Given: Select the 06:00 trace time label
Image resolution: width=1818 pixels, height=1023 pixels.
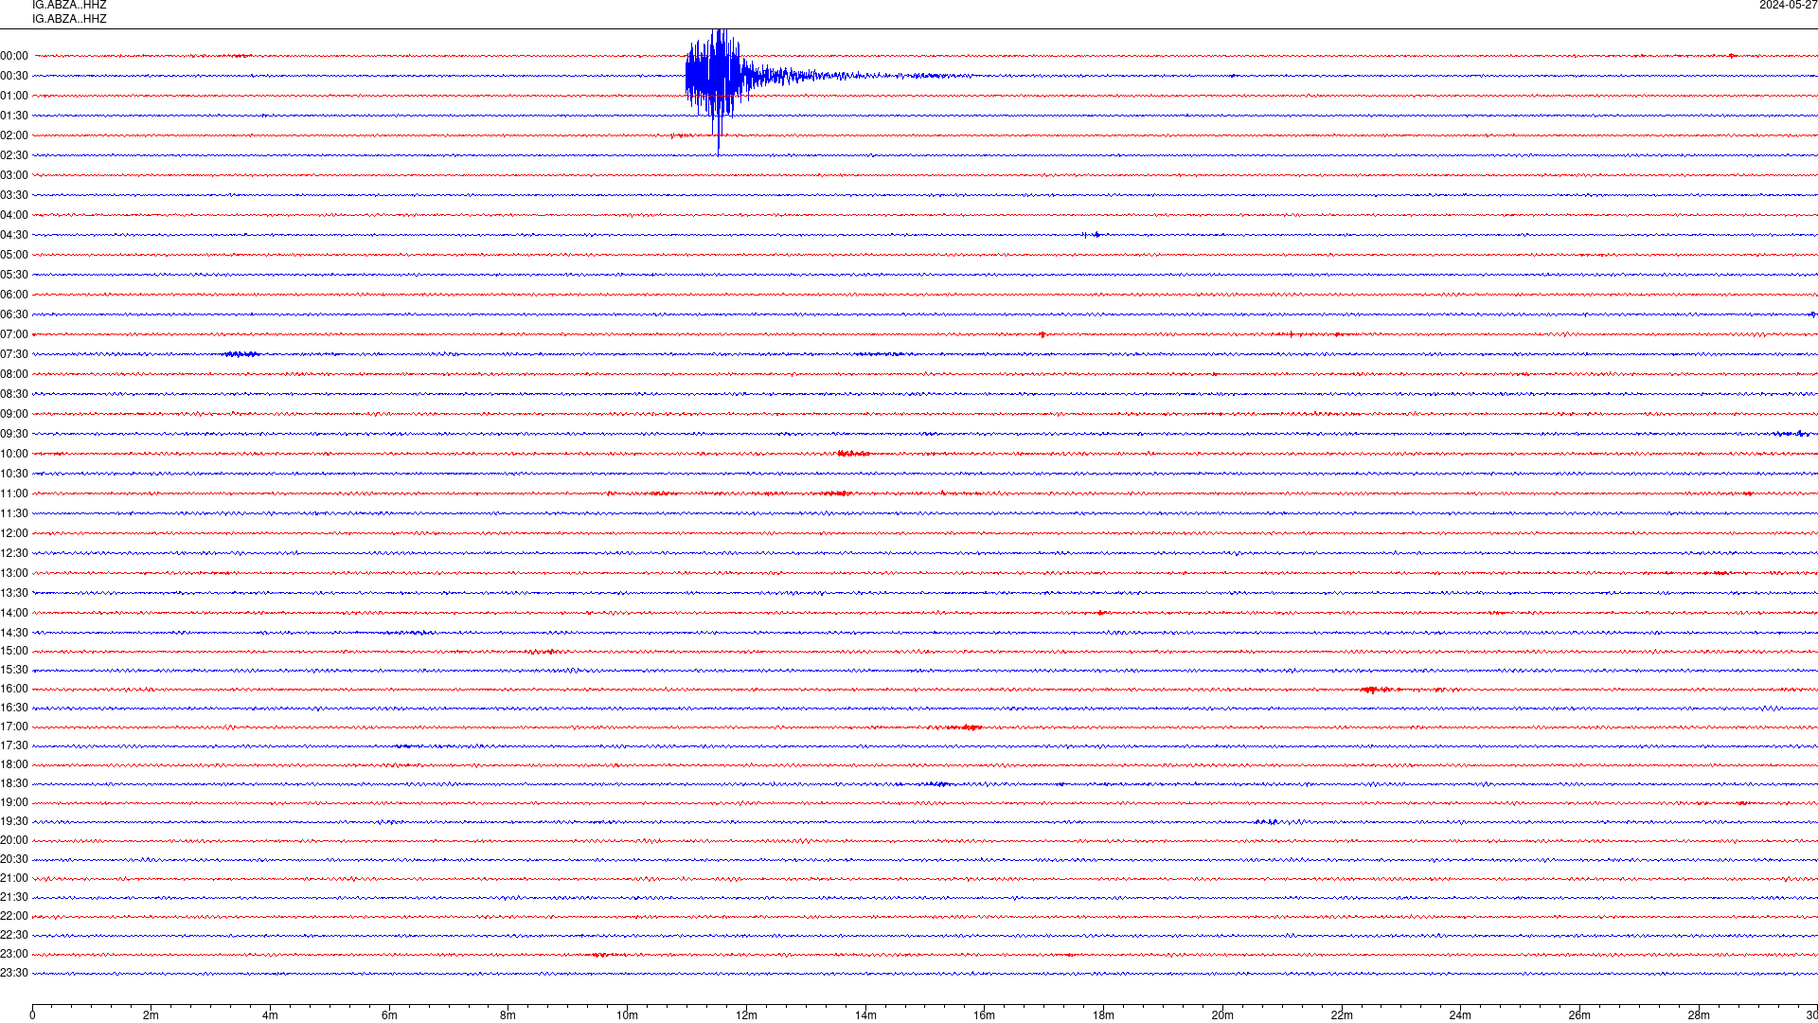Looking at the screenshot, I should [14, 295].
